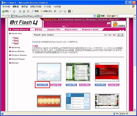Open the ファイル(F) menu
The height and width of the screenshot is (116, 137).
pos(6,7)
